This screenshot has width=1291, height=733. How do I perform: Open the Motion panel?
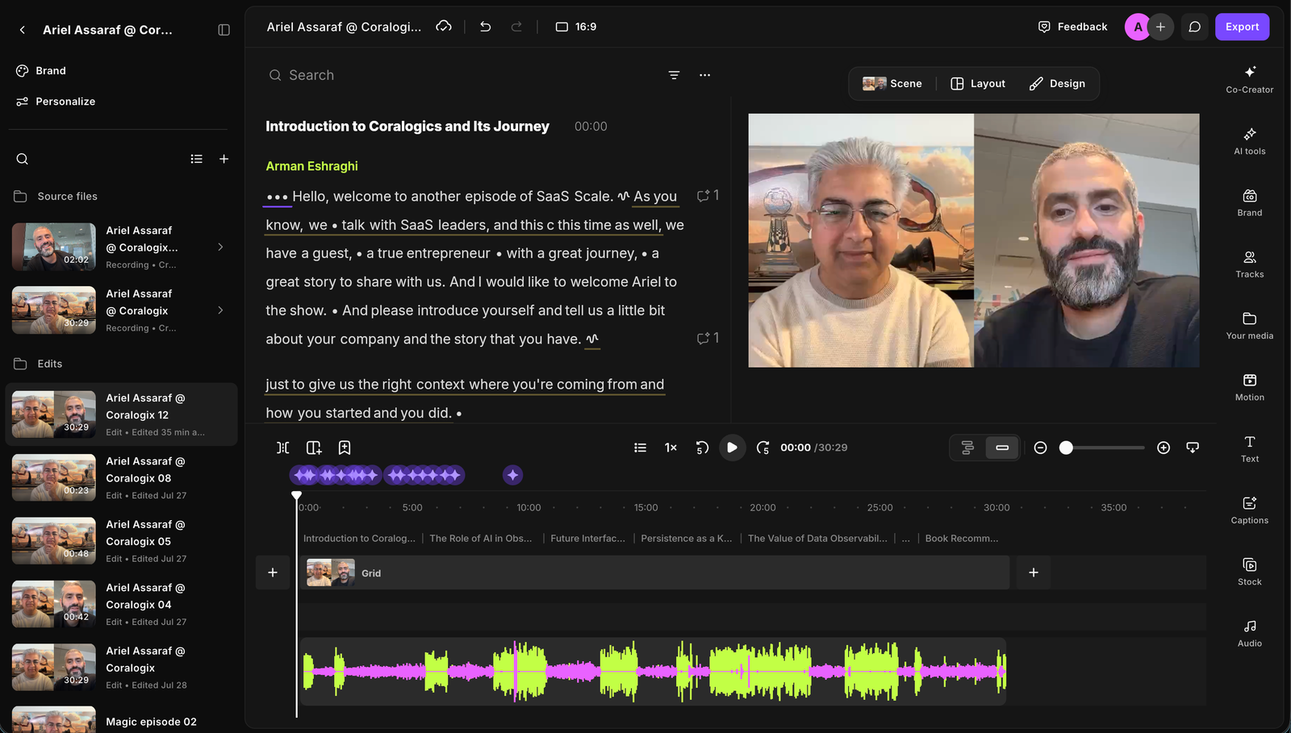click(1249, 386)
